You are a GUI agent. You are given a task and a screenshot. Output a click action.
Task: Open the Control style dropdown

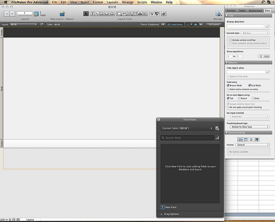255,33
